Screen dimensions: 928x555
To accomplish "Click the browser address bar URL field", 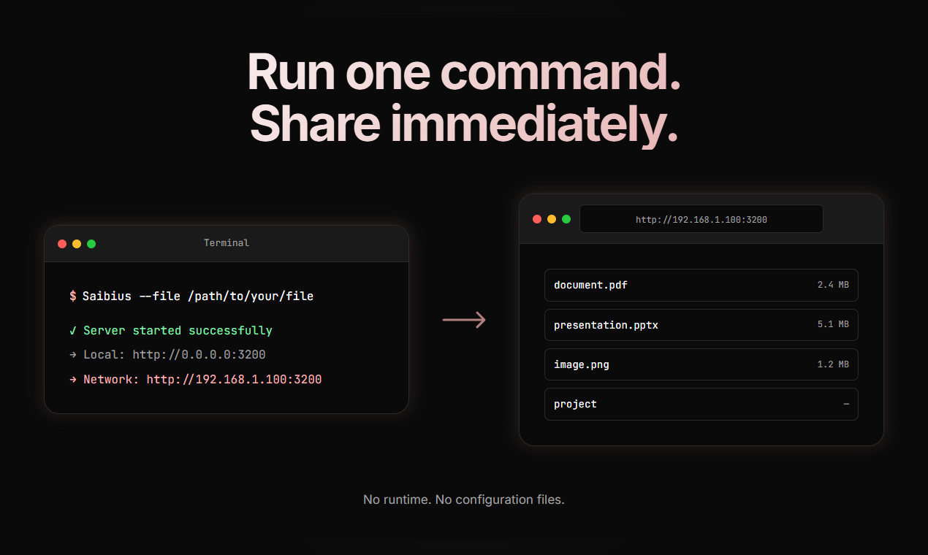I will pos(701,219).
